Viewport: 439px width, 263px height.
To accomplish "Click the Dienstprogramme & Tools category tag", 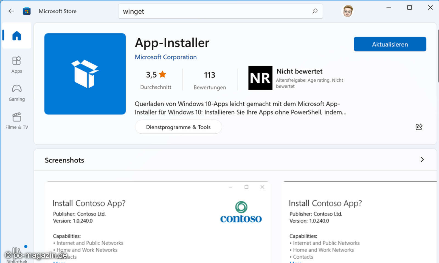I will click(x=178, y=127).
